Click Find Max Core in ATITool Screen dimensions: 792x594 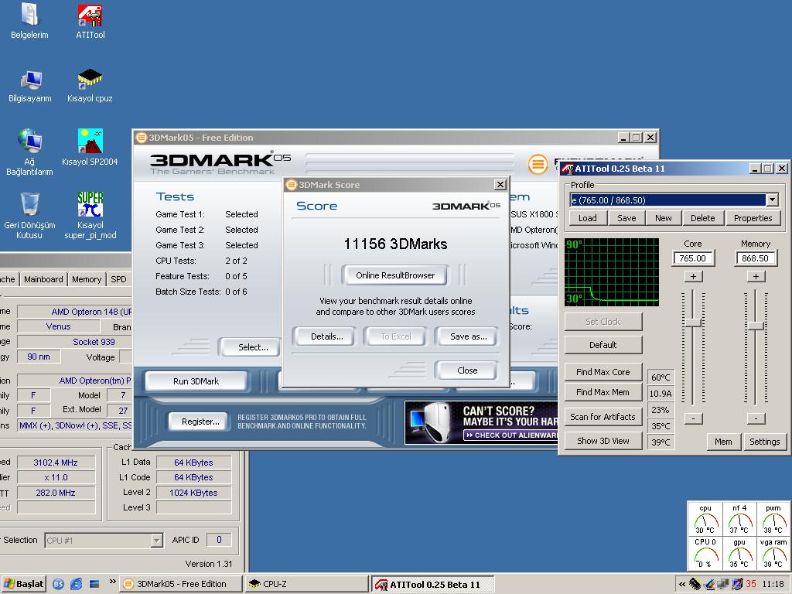pyautogui.click(x=603, y=372)
